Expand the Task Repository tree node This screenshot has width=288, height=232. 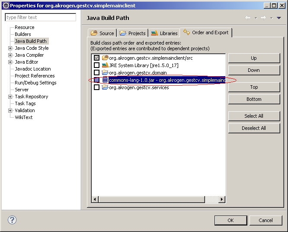10,97
